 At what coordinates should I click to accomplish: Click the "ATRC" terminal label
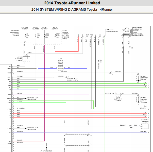click(x=9, y=103)
